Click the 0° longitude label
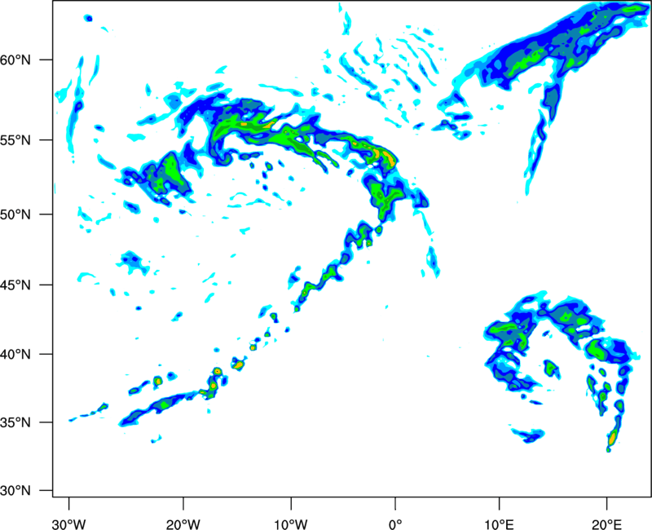The width and height of the screenshot is (652, 530). (395, 524)
